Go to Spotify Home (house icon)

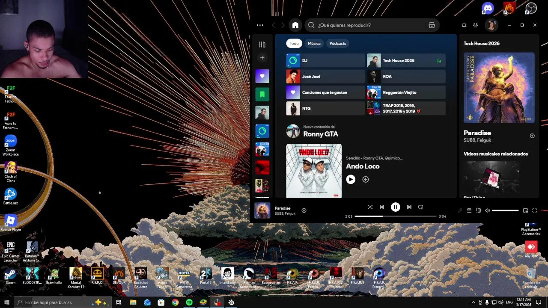coord(295,25)
